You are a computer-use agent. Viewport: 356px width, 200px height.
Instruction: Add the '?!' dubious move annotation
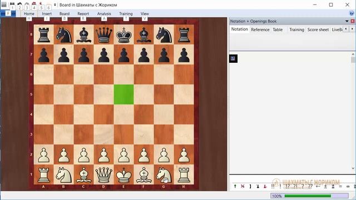pyautogui.click(x=295, y=186)
